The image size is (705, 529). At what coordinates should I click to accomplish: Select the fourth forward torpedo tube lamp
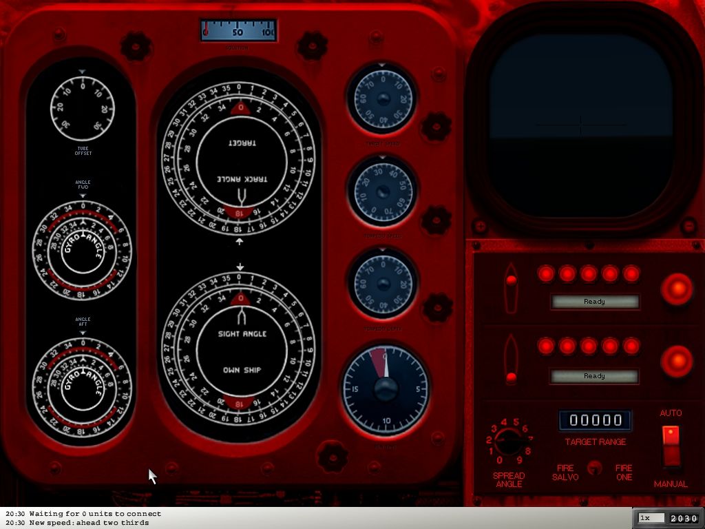coord(610,273)
